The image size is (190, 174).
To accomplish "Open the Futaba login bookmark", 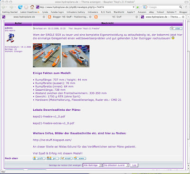I will tap(57, 12).
